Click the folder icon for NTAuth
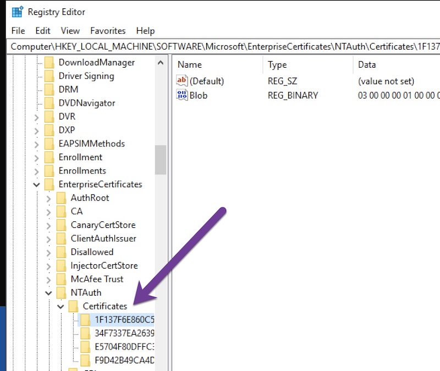This screenshot has width=440, height=371. [x=62, y=292]
